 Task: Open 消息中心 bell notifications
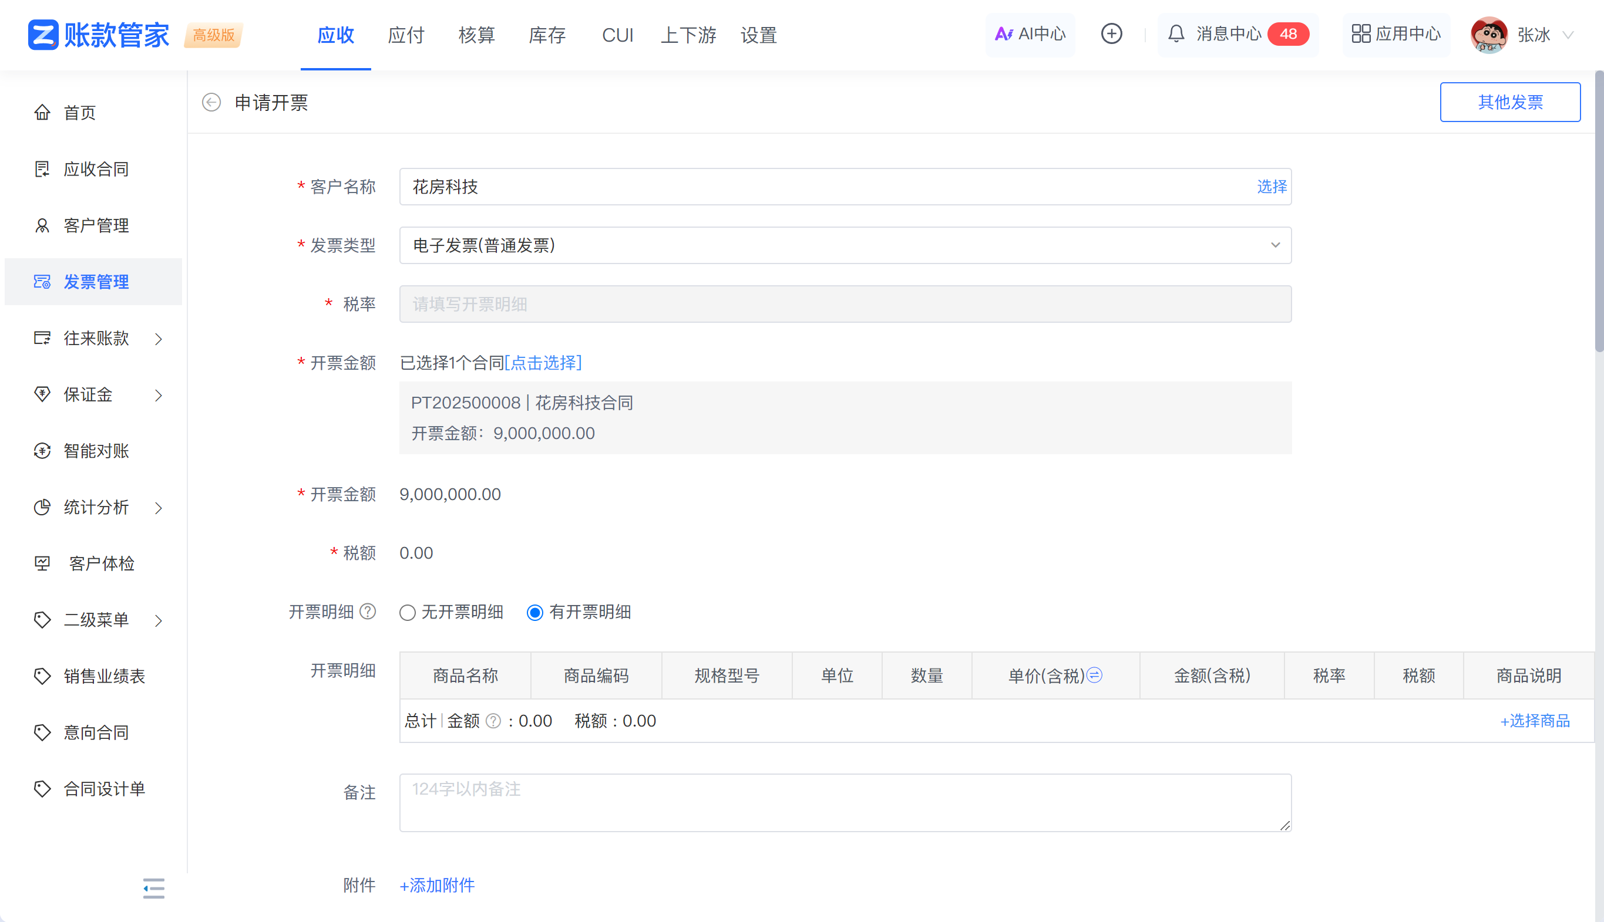point(1176,34)
